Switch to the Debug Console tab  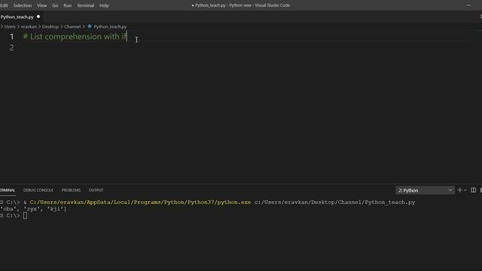pos(38,190)
